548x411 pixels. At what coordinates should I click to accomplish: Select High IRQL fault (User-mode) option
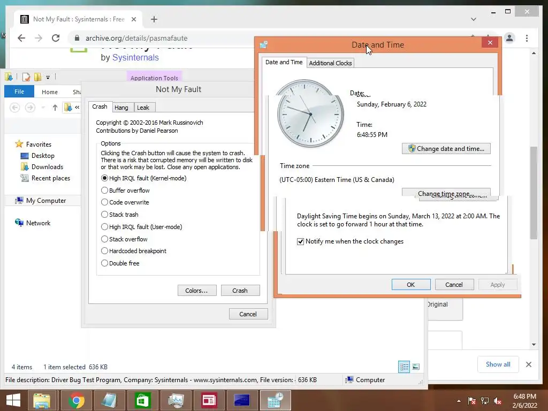point(104,227)
